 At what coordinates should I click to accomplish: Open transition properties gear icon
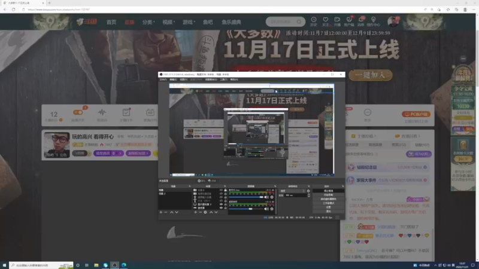(x=308, y=191)
